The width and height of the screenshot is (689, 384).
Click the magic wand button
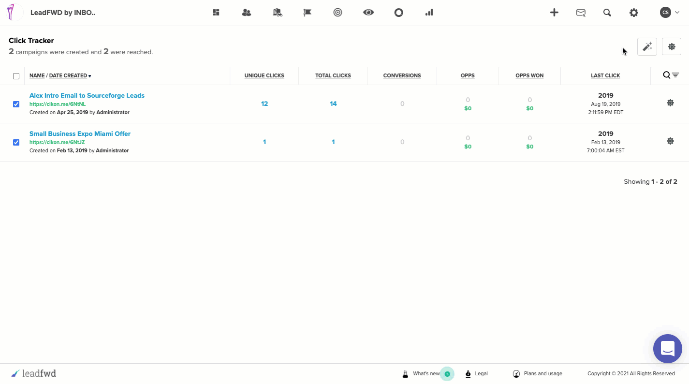tap(647, 46)
